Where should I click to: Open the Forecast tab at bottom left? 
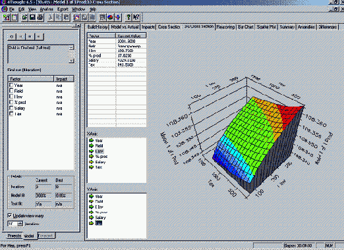tap(46, 236)
